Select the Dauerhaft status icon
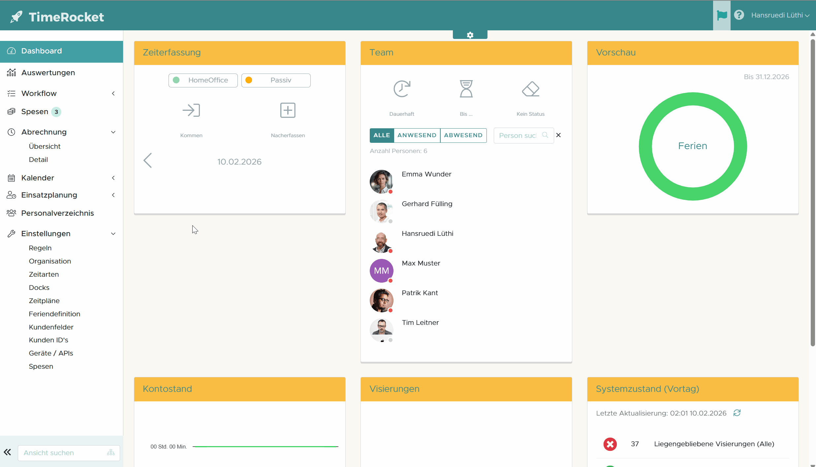Image resolution: width=816 pixels, height=467 pixels. (401, 89)
